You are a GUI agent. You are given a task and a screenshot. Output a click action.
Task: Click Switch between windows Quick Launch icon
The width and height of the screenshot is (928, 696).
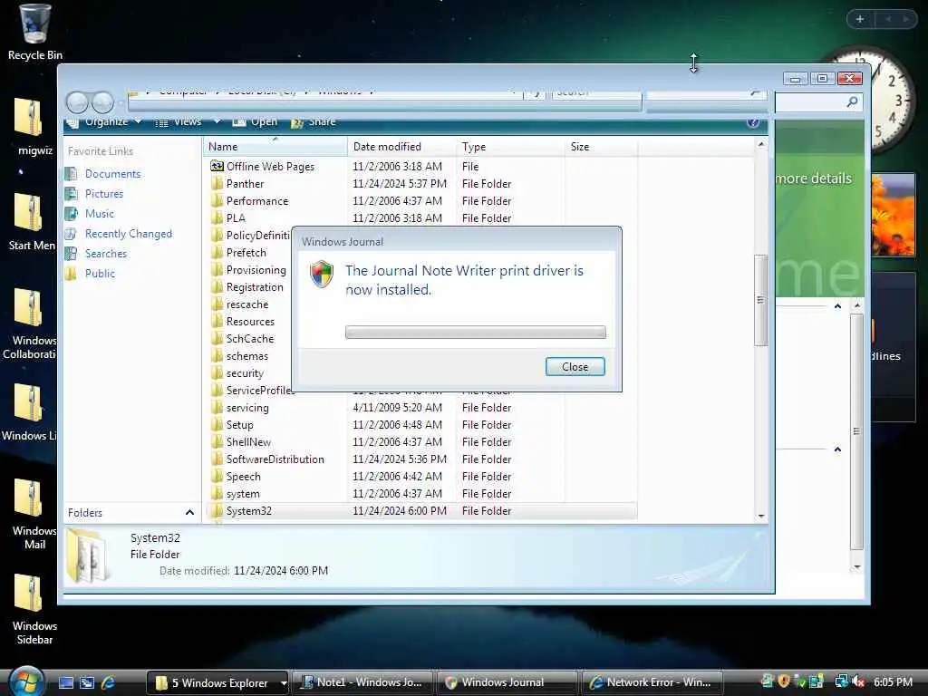(x=86, y=682)
